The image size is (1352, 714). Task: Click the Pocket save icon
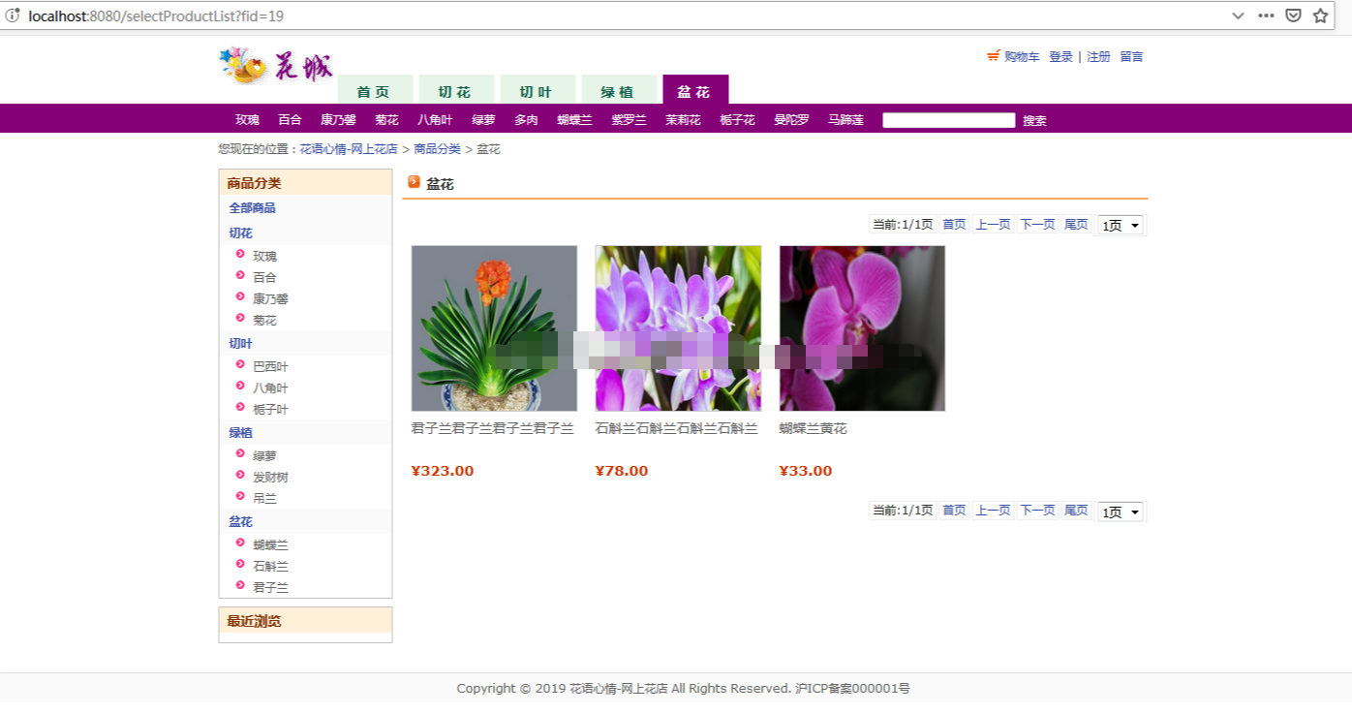point(1293,16)
